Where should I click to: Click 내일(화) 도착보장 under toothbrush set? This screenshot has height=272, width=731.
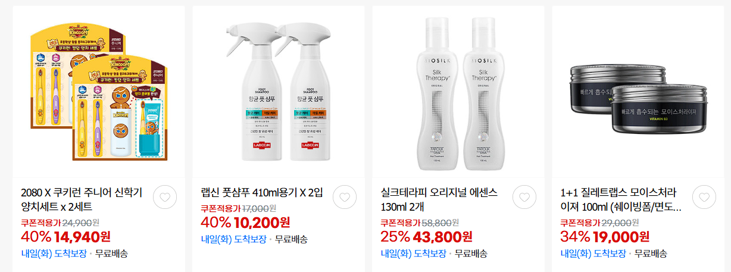coord(54,254)
